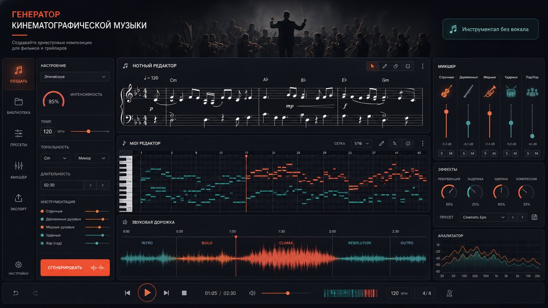Redo the last action
Screen dimensions: 548x308
(35, 293)
